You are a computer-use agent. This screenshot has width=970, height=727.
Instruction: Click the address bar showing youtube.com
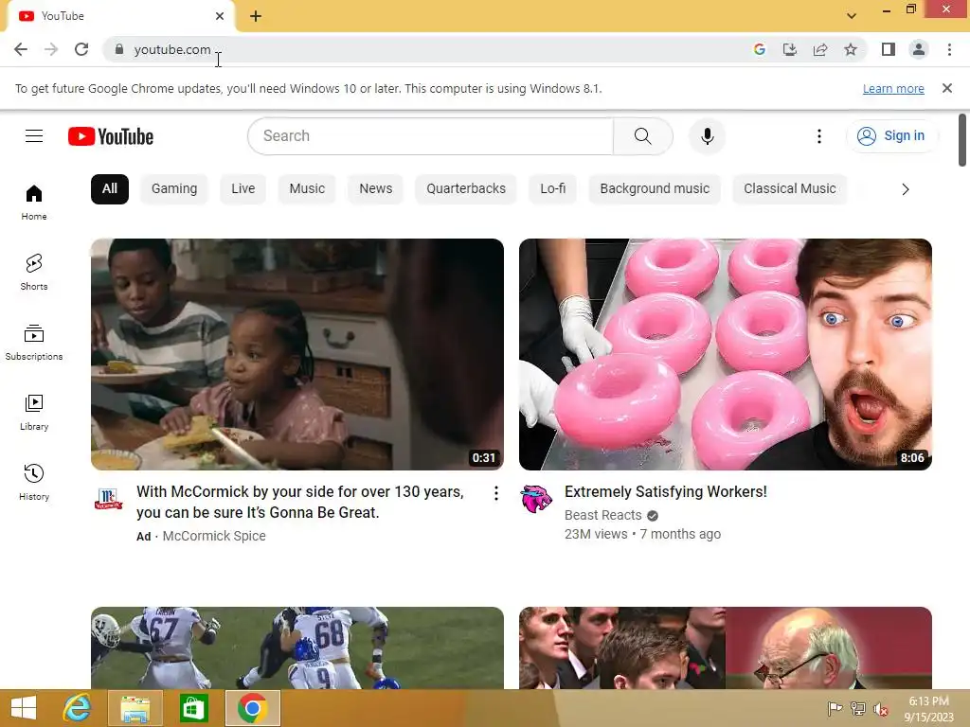click(172, 49)
